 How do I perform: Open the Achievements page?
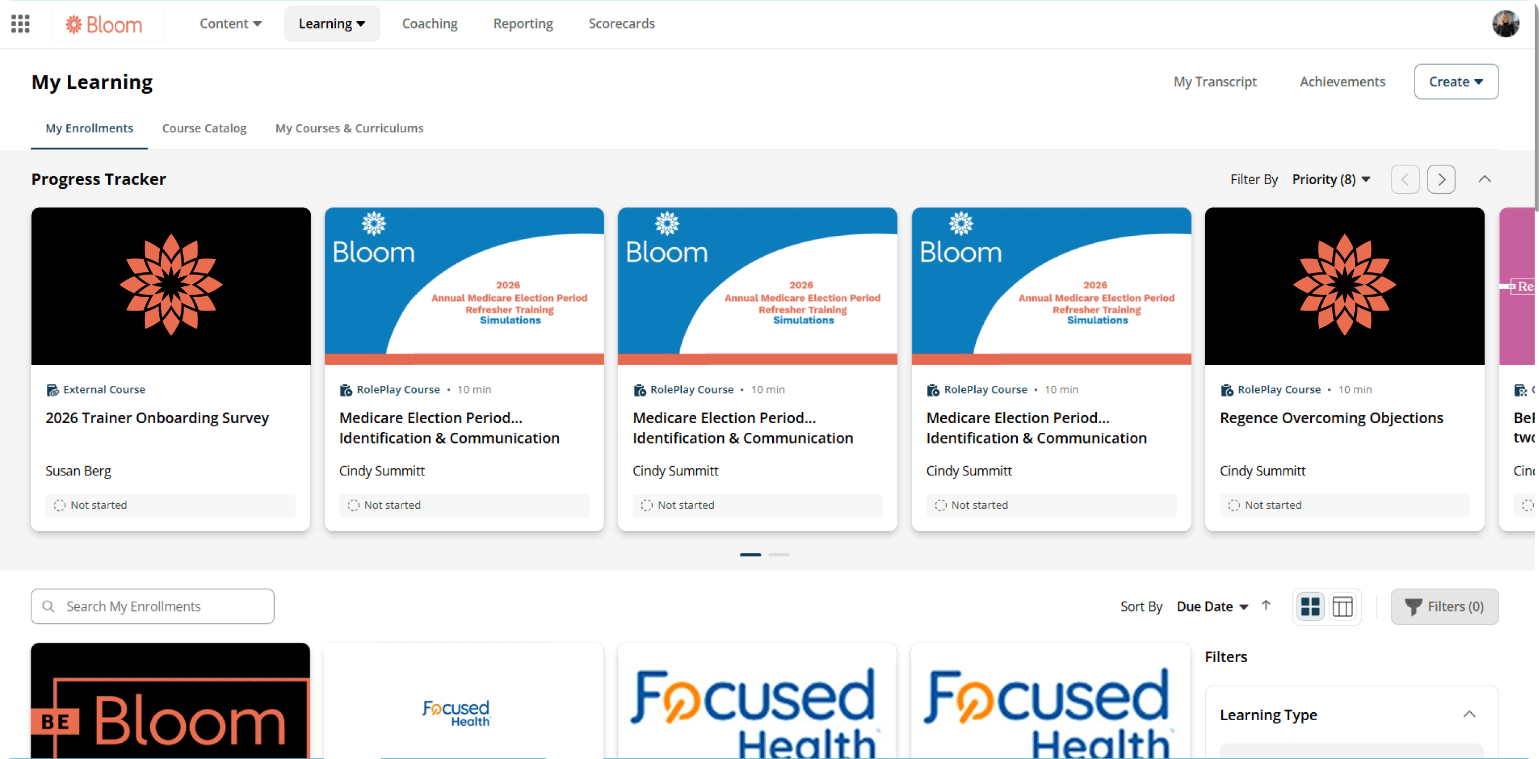1342,82
